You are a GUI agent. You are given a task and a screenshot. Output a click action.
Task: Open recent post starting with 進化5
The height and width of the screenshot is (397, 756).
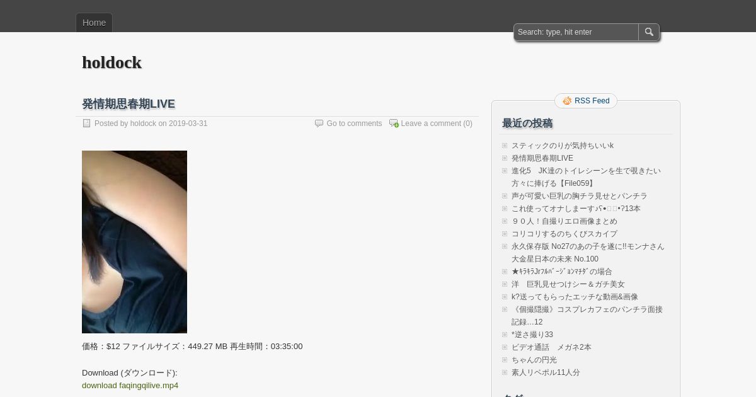586,177
